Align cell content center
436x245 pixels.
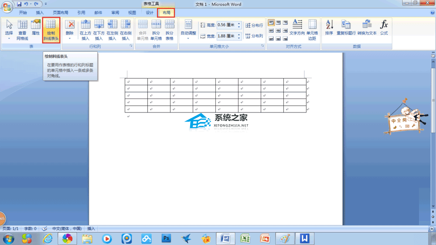278,31
